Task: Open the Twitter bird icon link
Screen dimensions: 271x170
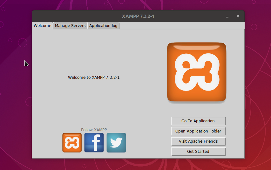Action: pos(116,143)
